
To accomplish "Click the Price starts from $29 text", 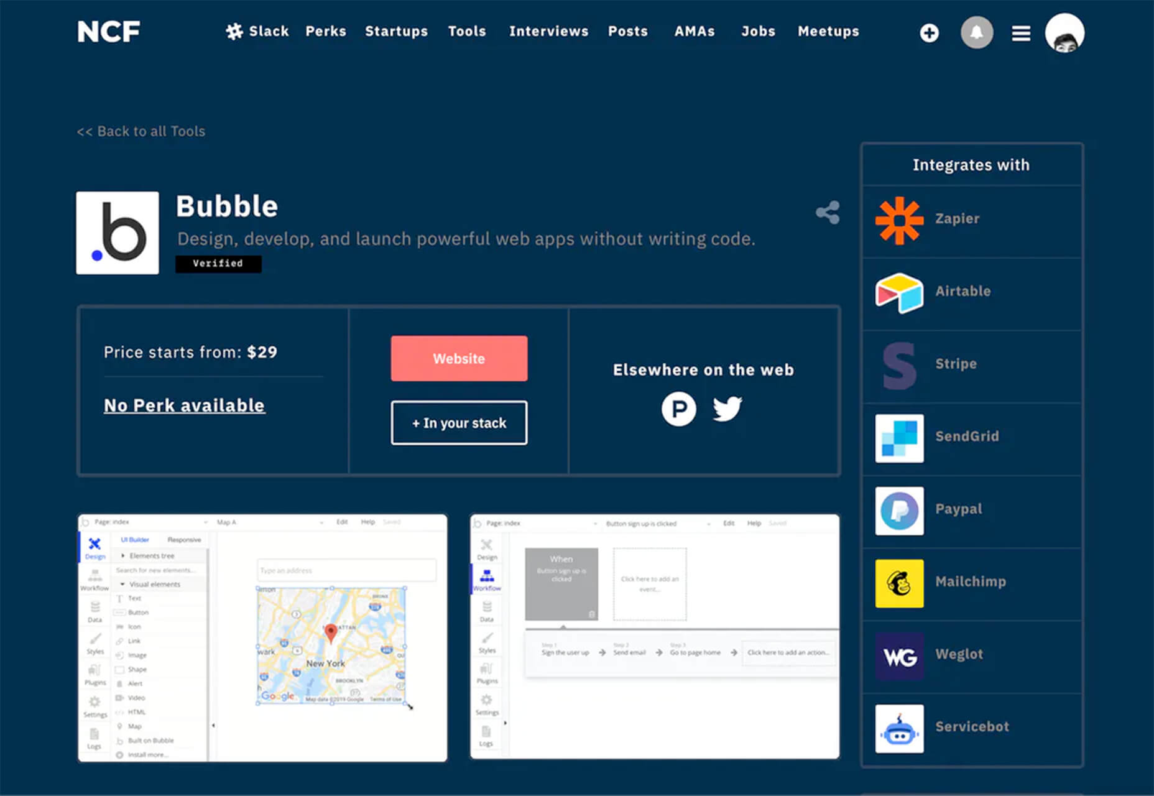I will coord(190,352).
